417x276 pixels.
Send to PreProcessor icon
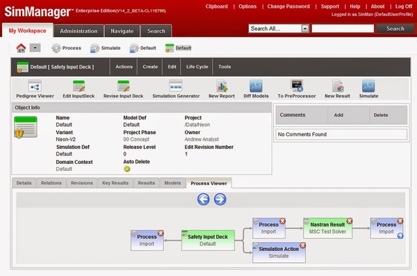297,86
